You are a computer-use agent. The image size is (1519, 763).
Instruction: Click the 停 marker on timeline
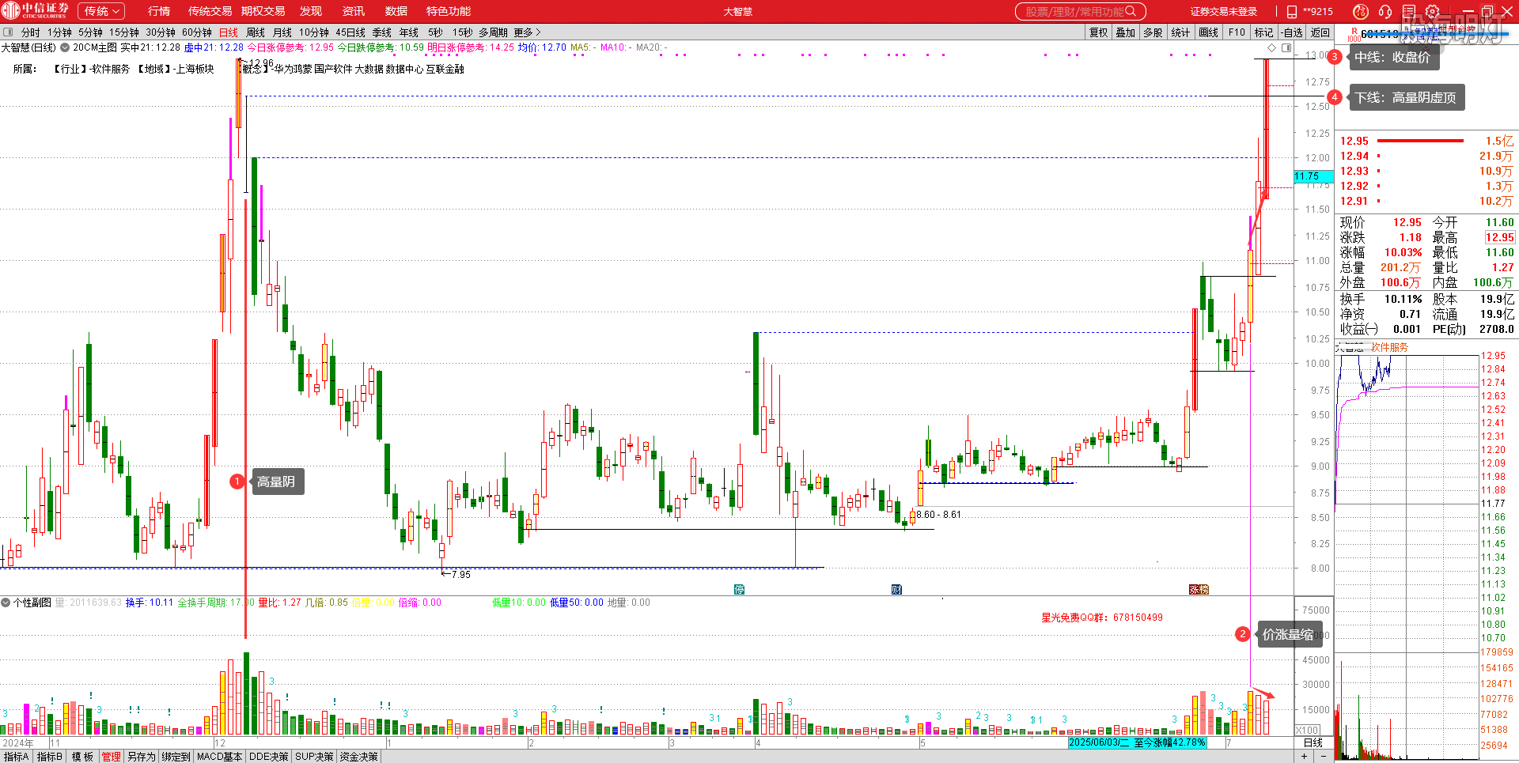coord(739,589)
